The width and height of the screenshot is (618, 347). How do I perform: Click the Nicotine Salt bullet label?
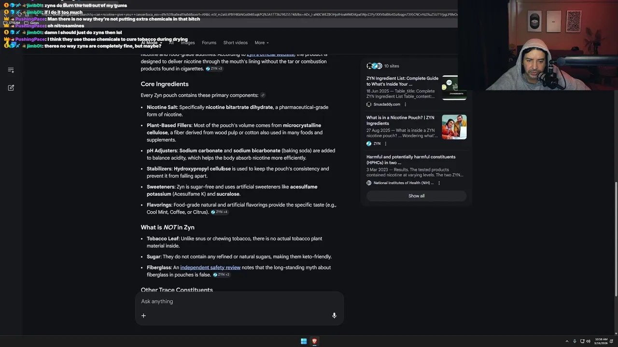[162, 107]
